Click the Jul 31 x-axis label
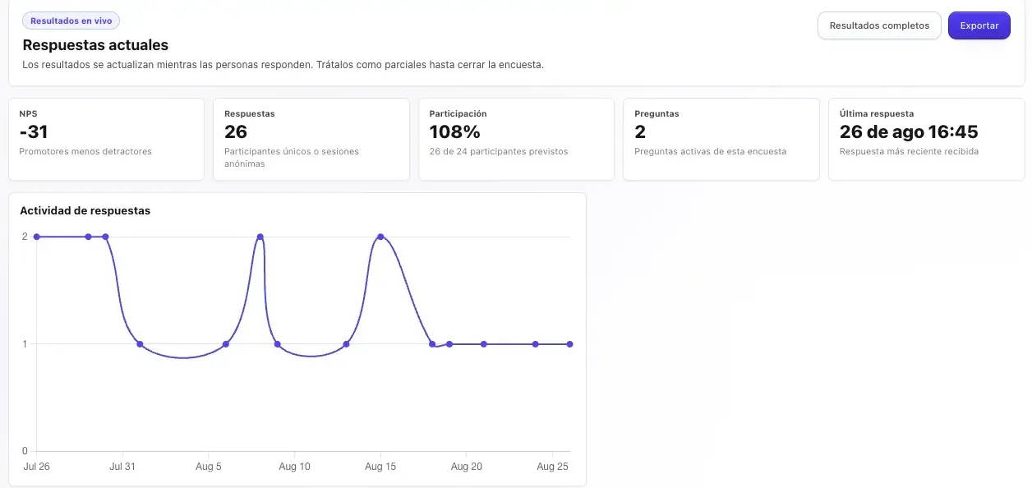 pos(122,467)
